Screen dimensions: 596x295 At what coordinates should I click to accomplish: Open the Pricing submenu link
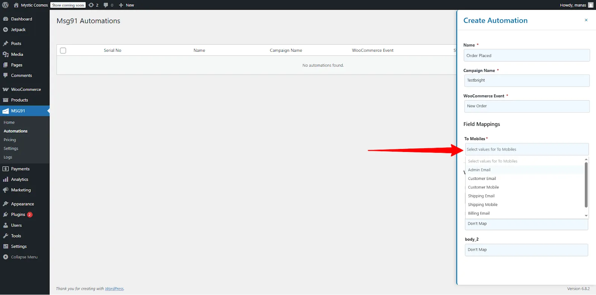[10, 140]
